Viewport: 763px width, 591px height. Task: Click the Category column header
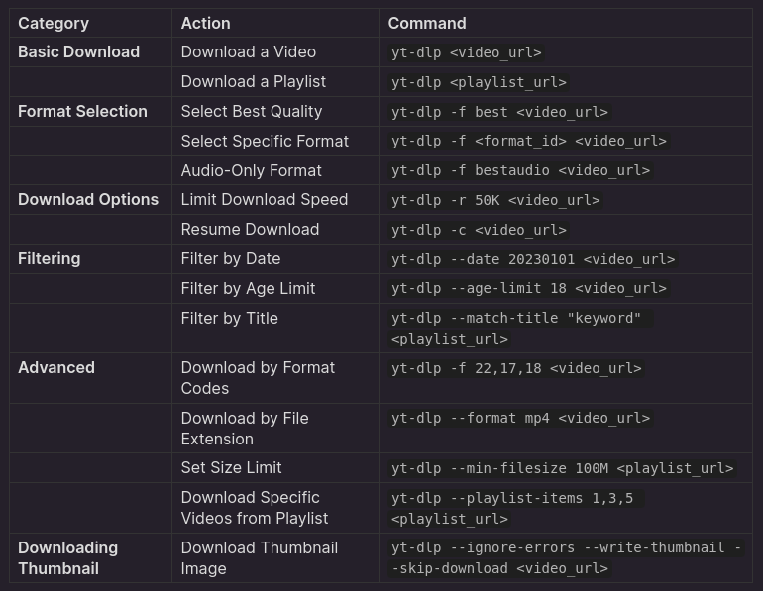[54, 23]
